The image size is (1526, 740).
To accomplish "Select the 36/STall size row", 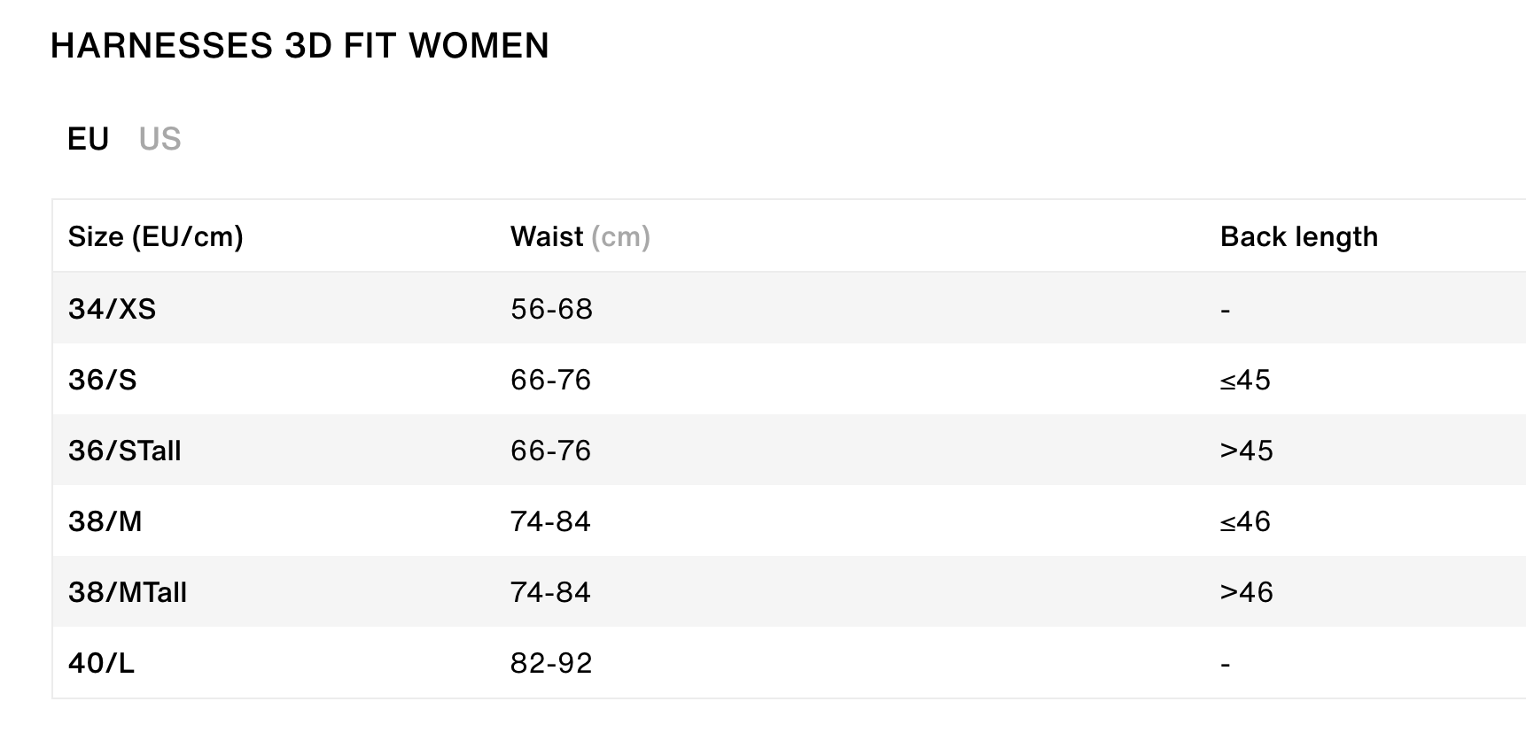I will pyautogui.click(x=124, y=451).
